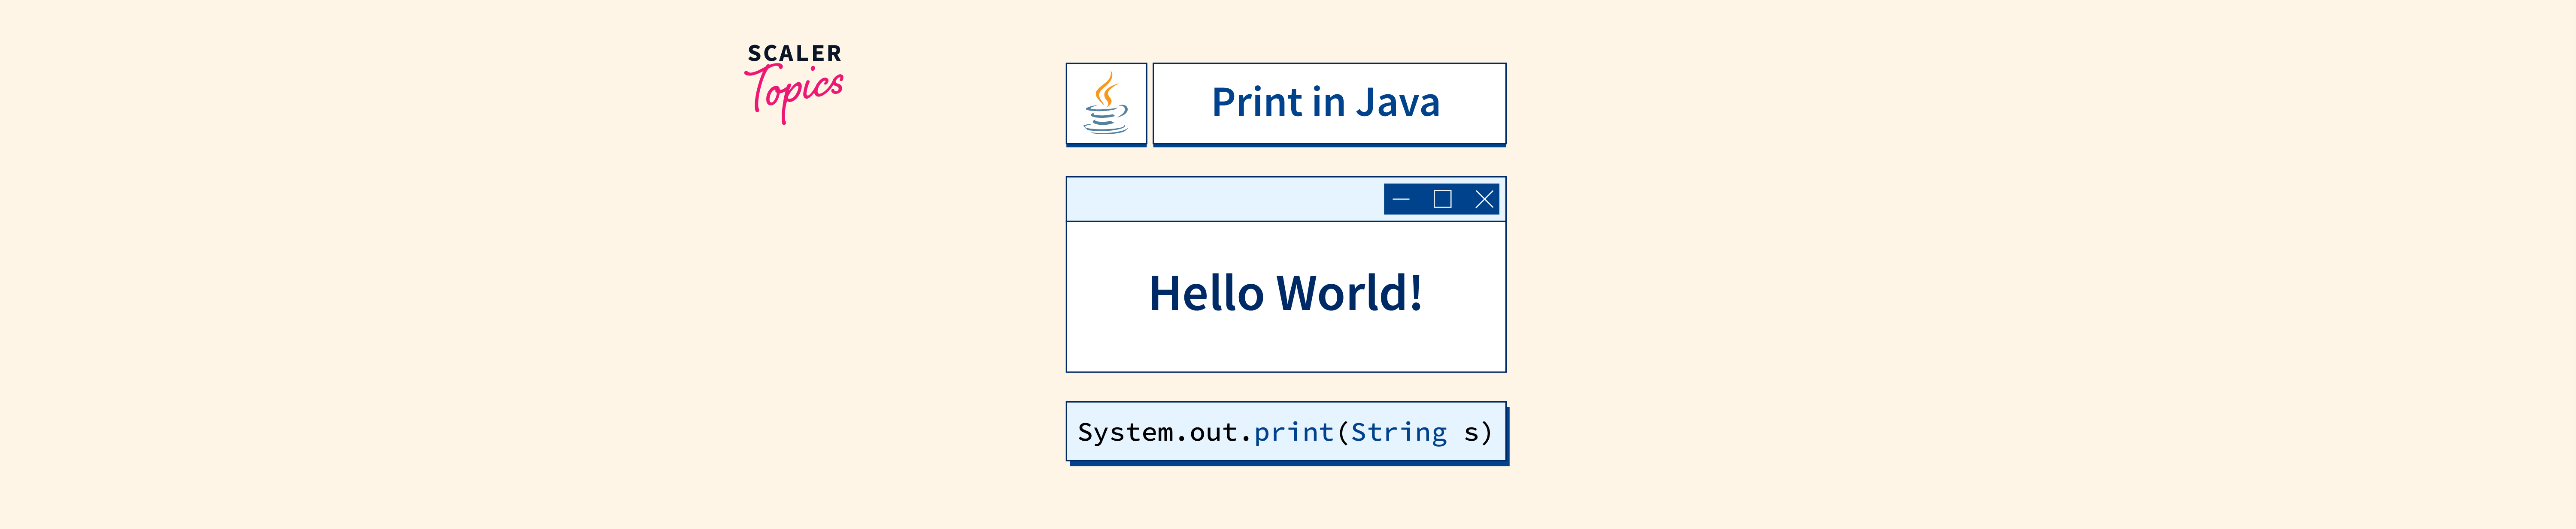Click the parameter s in code snippet
The image size is (2576, 529).
1471,432
